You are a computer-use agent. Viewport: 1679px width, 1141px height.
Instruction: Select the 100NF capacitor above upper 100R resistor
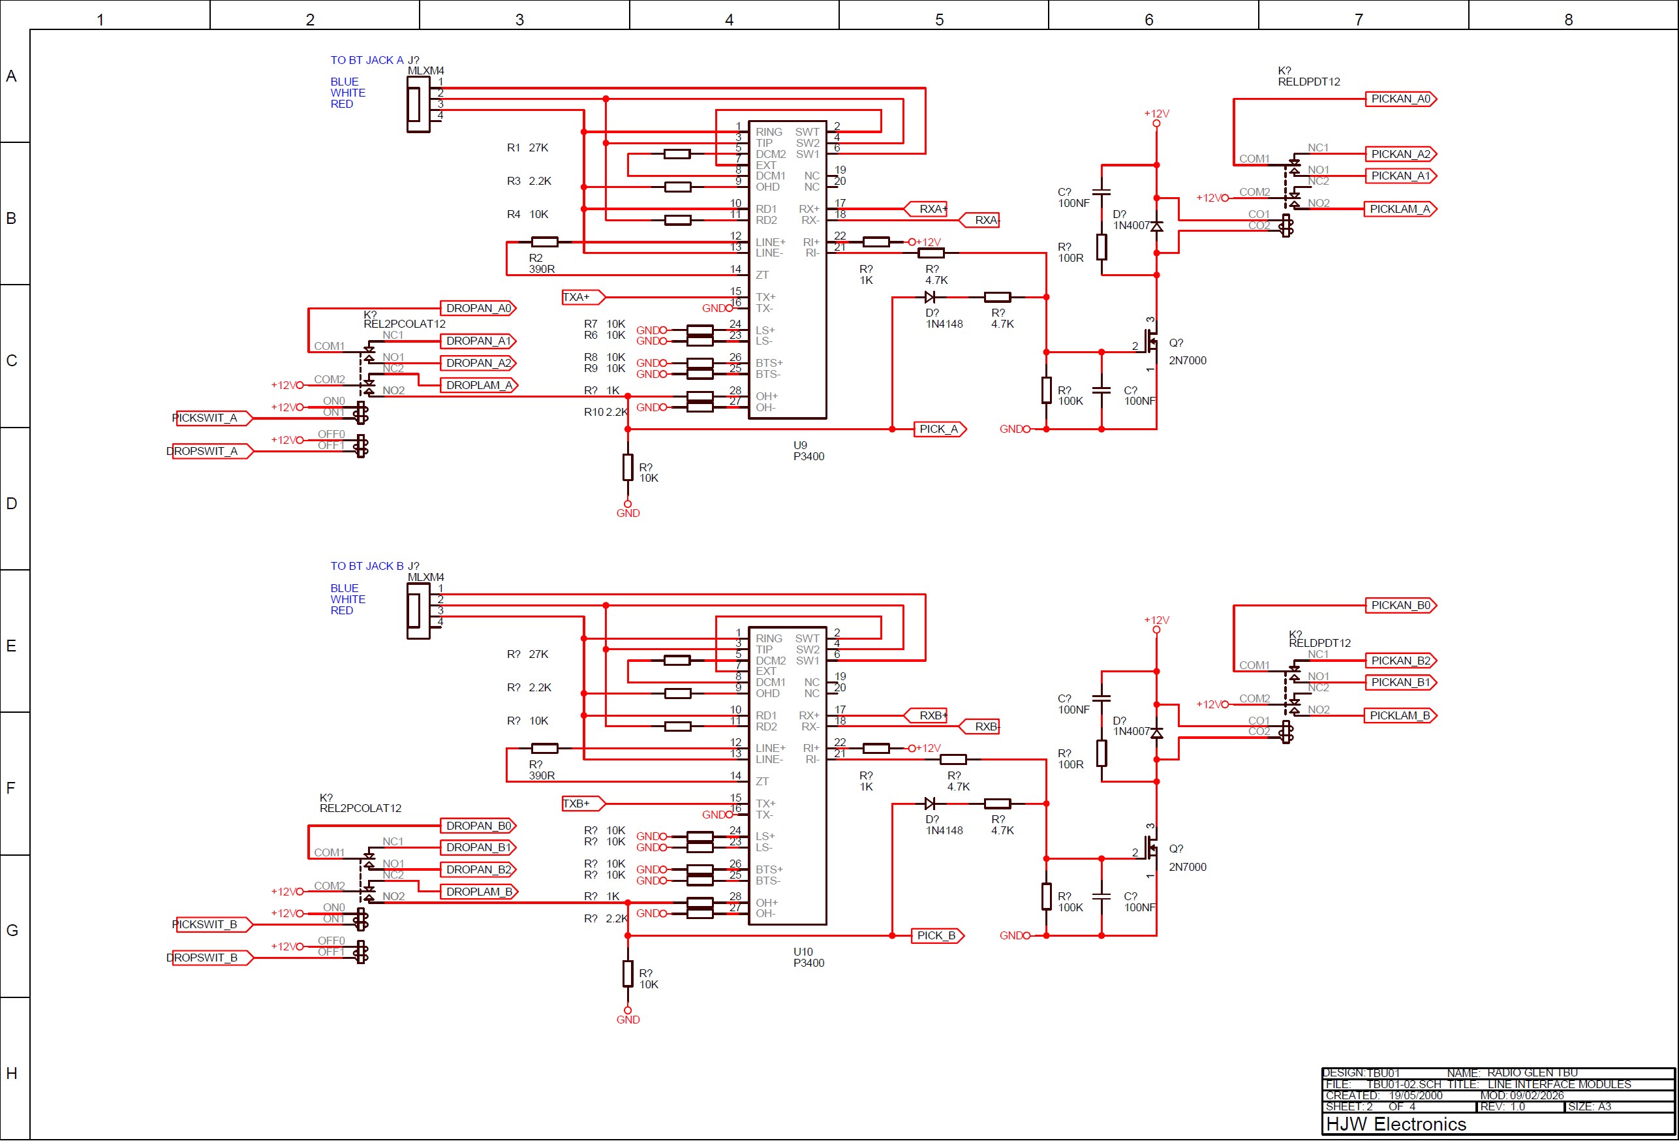(1101, 192)
